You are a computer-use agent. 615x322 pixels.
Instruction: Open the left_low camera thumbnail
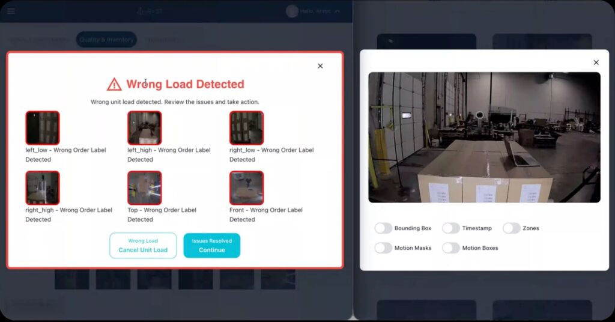tap(42, 128)
